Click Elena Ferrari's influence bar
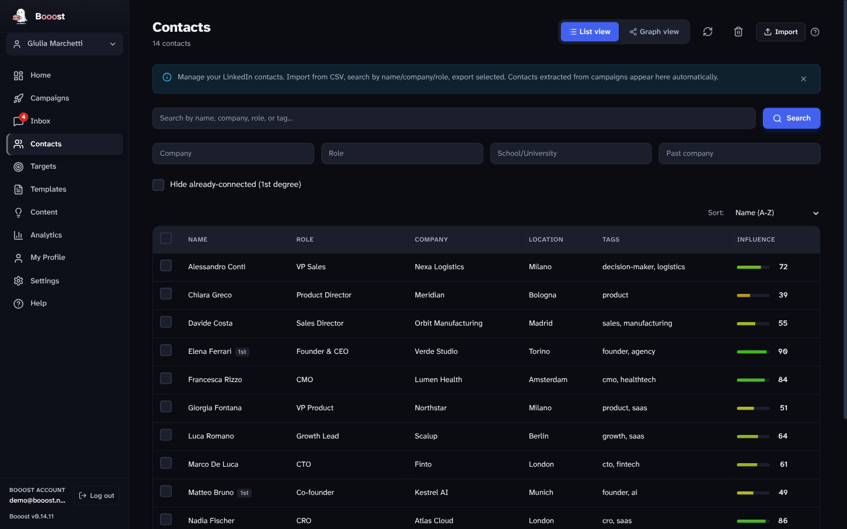Viewport: 847px width, 529px height. click(x=753, y=351)
